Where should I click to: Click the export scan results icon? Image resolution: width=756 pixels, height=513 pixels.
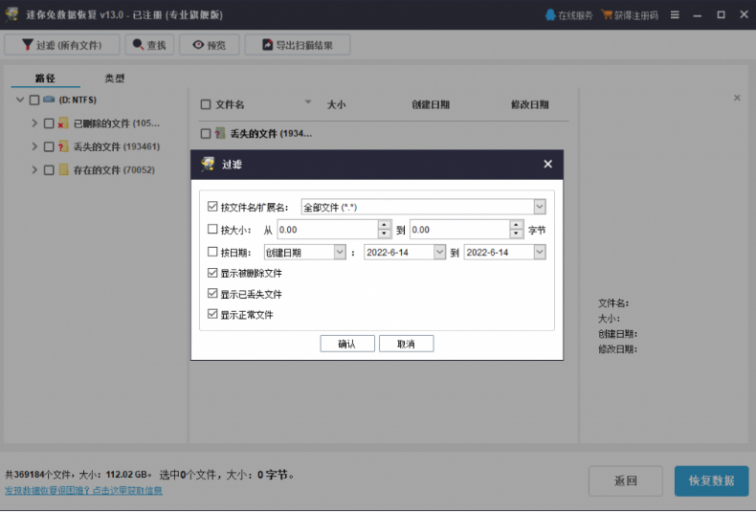point(267,45)
